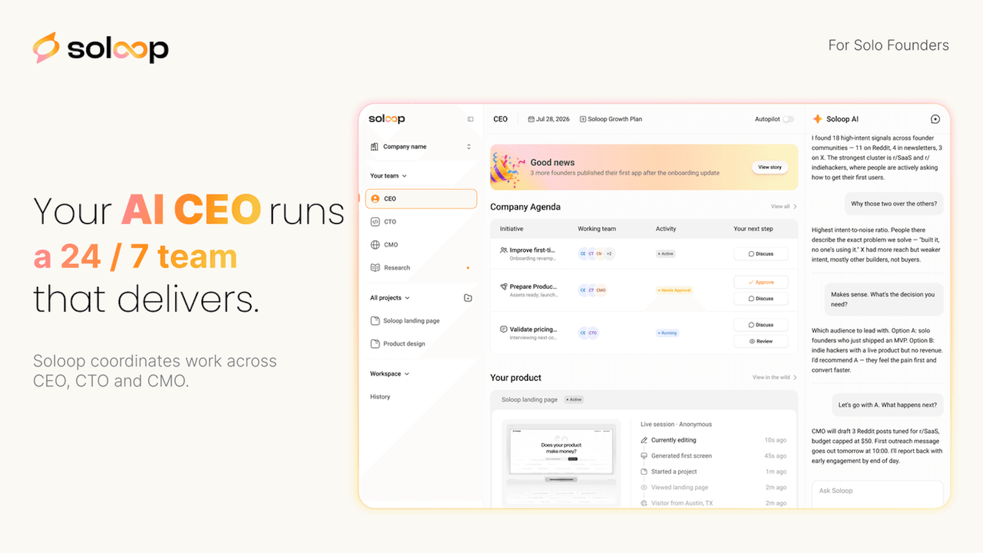
Task: Click Discuss for Prepare Produc... initiative
Action: [x=761, y=299]
